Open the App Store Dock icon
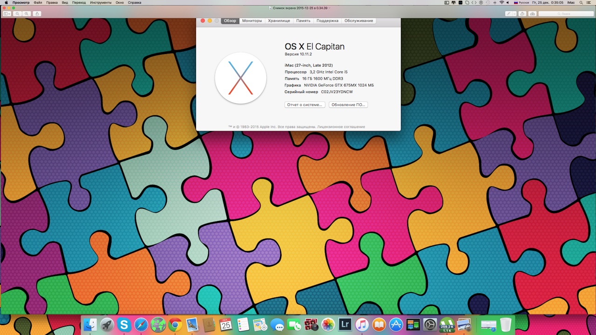 pyautogui.click(x=396, y=324)
